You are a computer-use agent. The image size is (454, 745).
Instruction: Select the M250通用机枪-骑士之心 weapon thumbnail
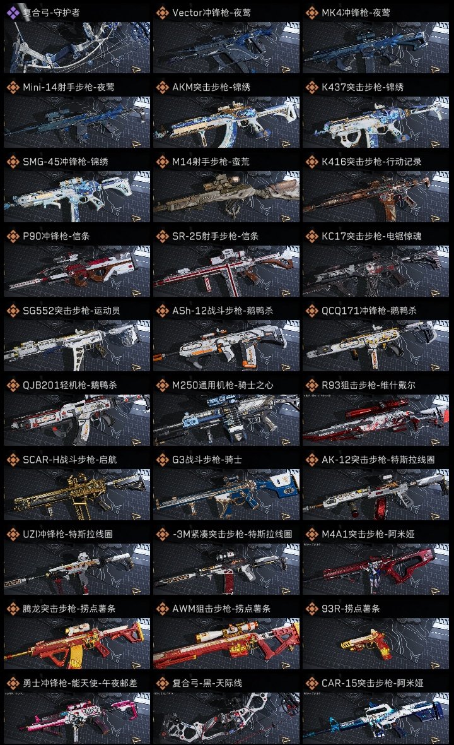(226, 420)
